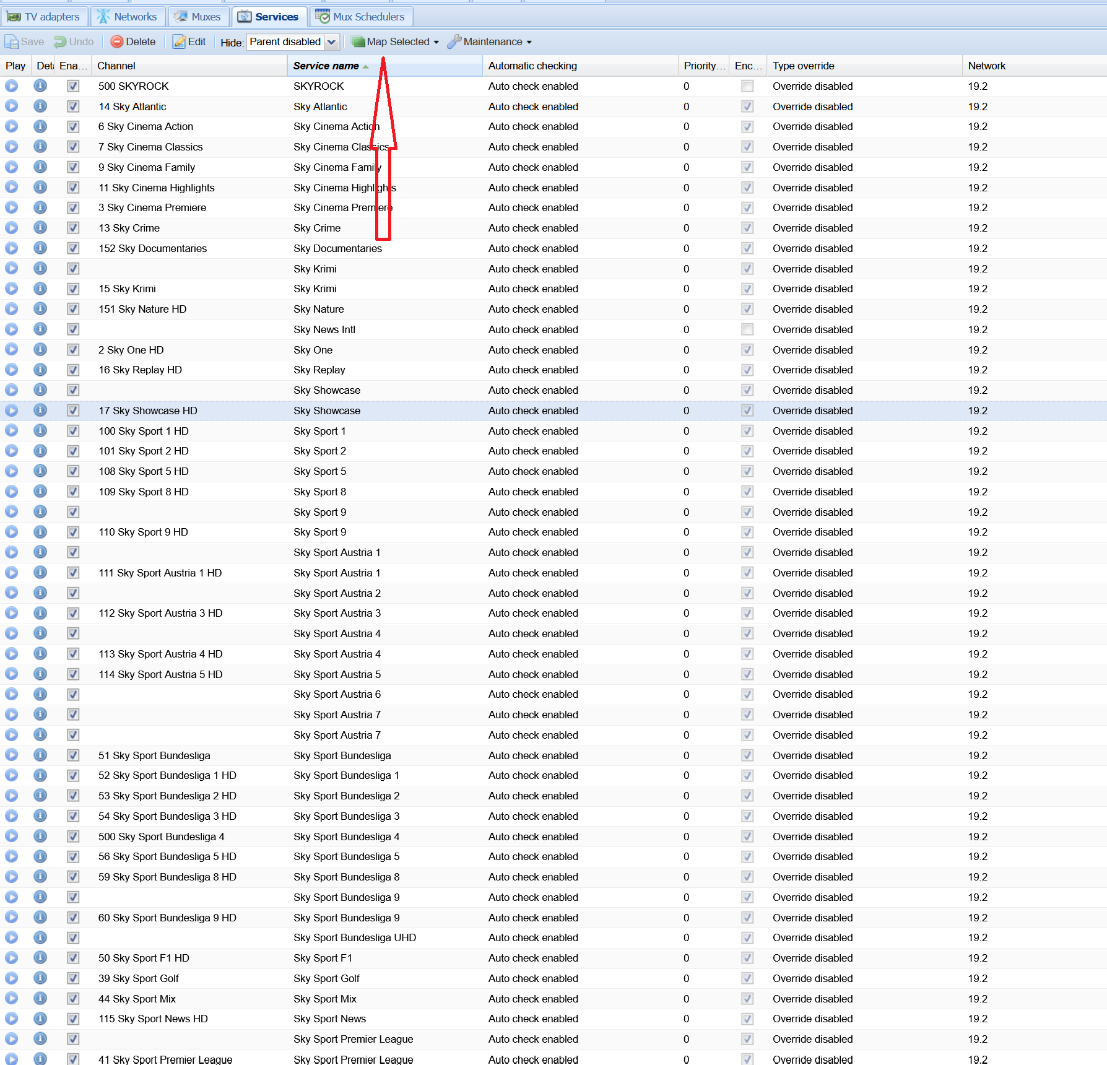Show details for Sky Cinema Highlights
Viewport: 1107px width, 1065px height.
(x=40, y=188)
